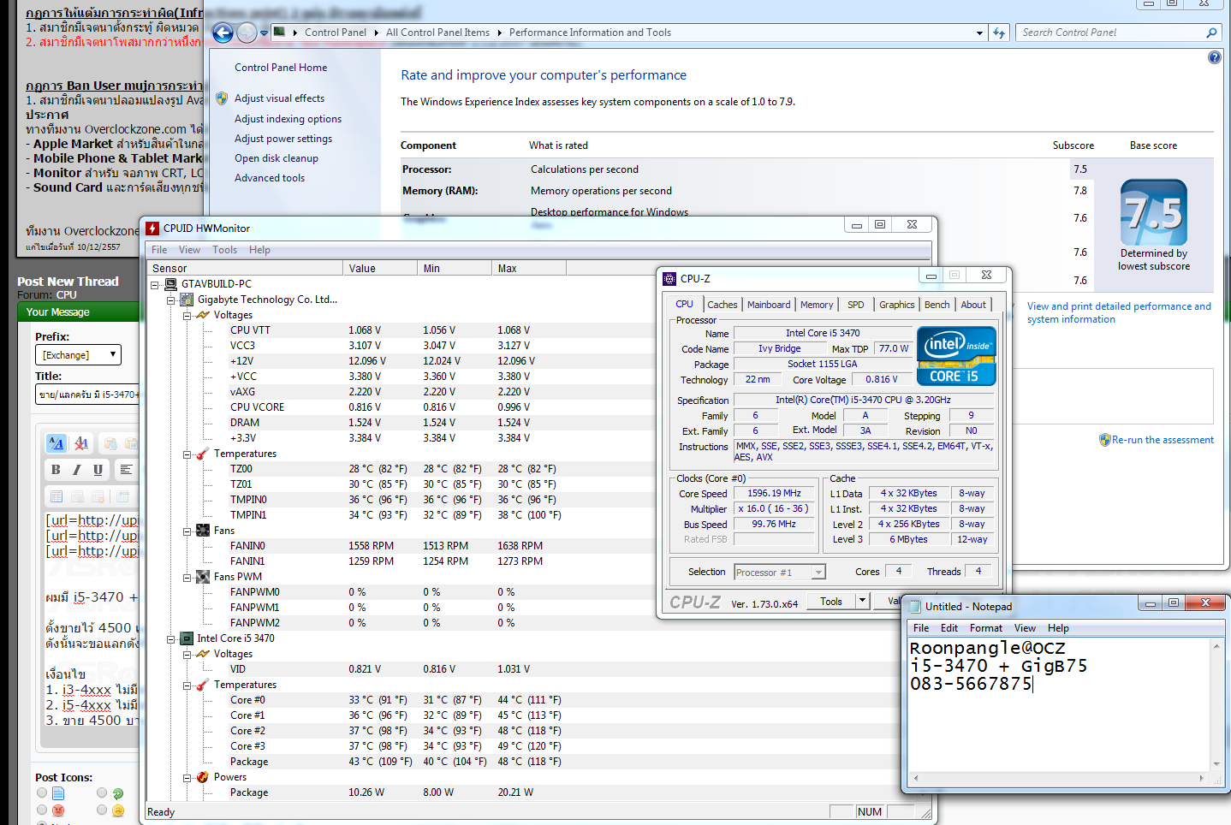This screenshot has width=1231, height=825.
Task: Click the Align left icon in editor
Action: pos(126,470)
